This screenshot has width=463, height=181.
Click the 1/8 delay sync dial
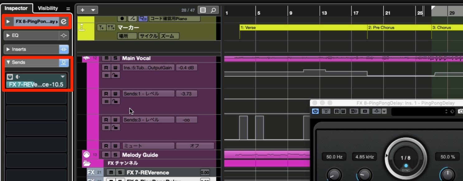pos(406,158)
